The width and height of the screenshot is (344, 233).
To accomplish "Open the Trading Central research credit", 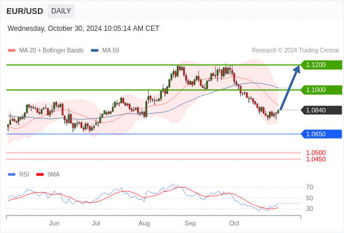I will pos(295,51).
